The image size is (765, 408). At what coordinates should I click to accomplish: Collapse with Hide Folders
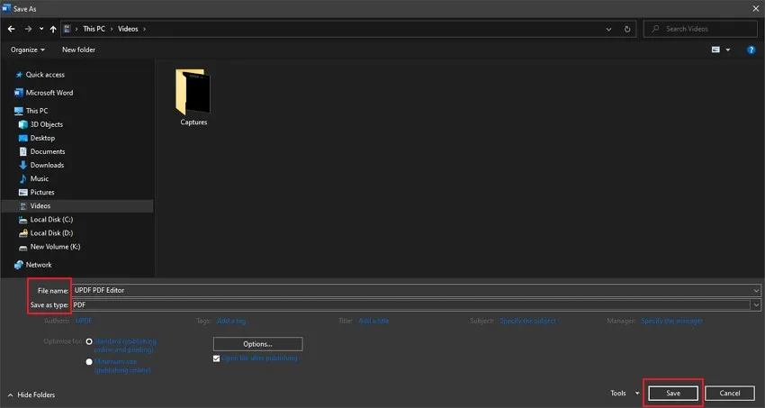click(x=31, y=394)
